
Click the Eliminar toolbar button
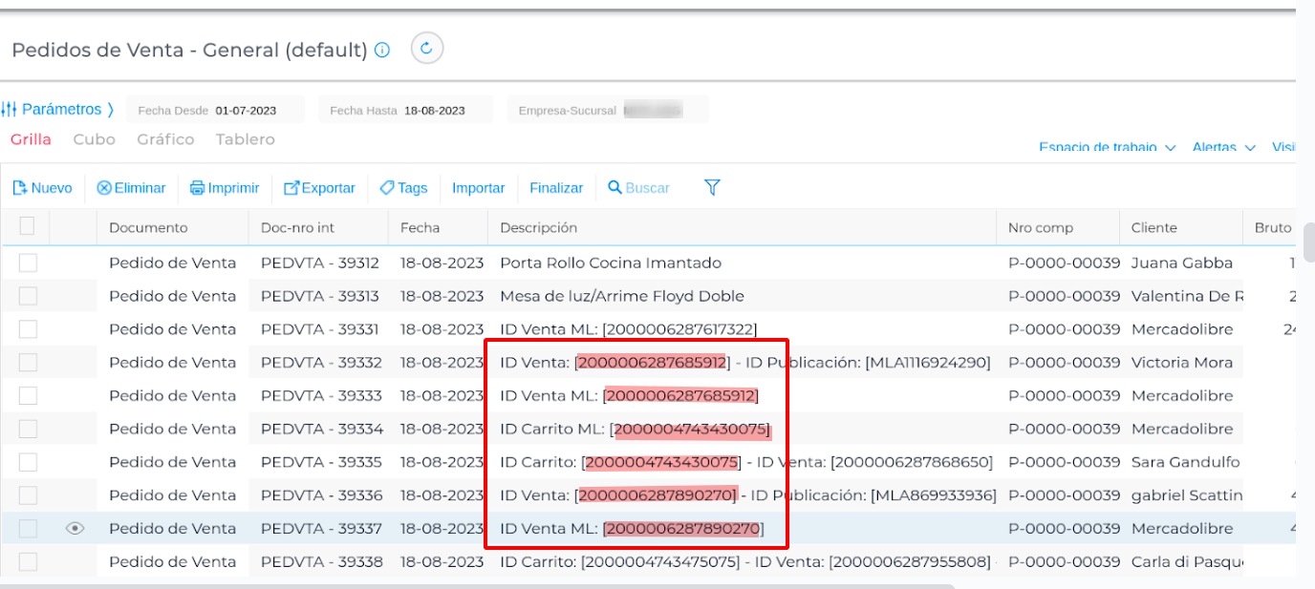tap(131, 188)
